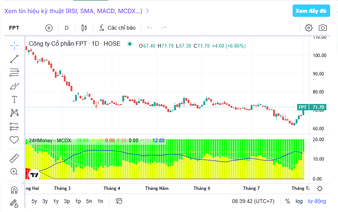Click the 24HMoney - MCDX indicator label
This screenshot has width=338, height=212.
(50, 141)
